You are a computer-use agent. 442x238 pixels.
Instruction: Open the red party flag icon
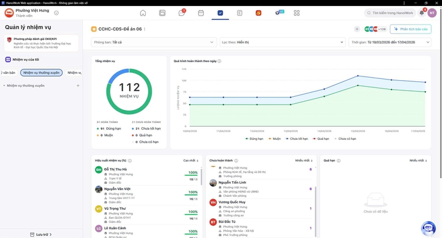(258, 13)
